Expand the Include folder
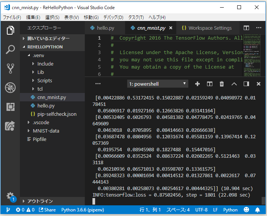The height and width of the screenshot is (216, 267). point(52,64)
